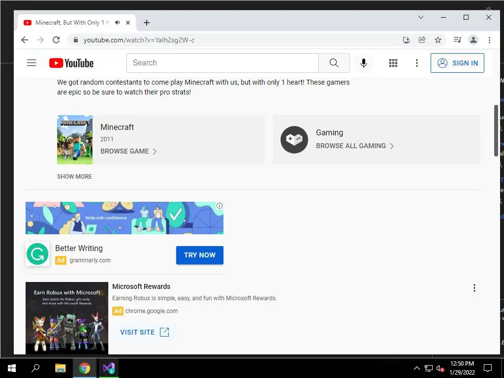Click the SIGN IN button
504x378 pixels.
[x=457, y=63]
